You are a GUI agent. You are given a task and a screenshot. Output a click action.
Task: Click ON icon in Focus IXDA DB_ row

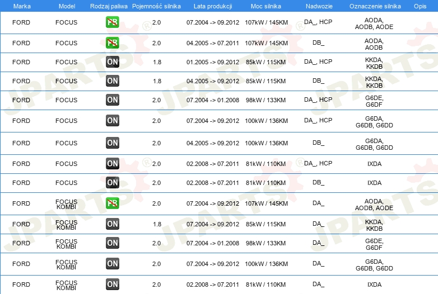click(x=112, y=183)
